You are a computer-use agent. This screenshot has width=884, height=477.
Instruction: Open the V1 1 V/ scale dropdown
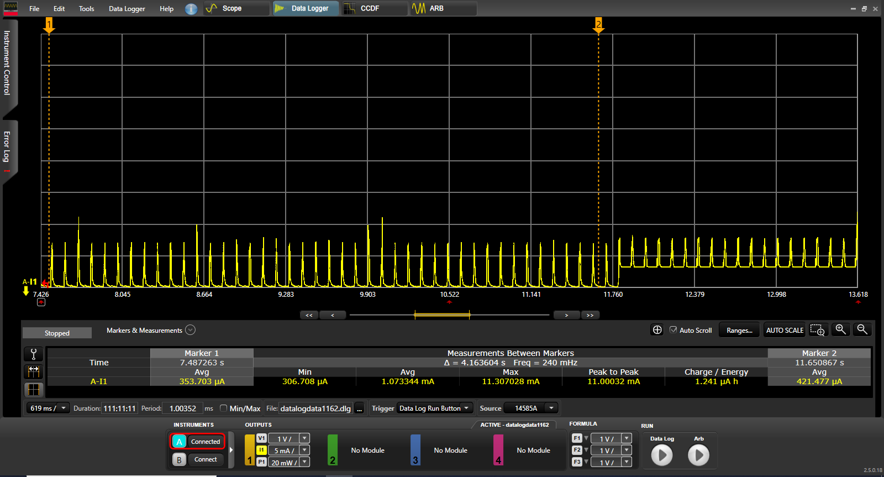pyautogui.click(x=304, y=438)
